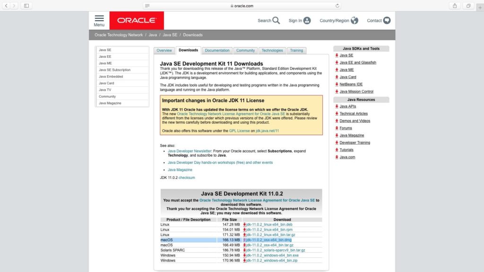The image size is (484, 272).
Task: Switch to the Overview tab
Action: tap(164, 50)
